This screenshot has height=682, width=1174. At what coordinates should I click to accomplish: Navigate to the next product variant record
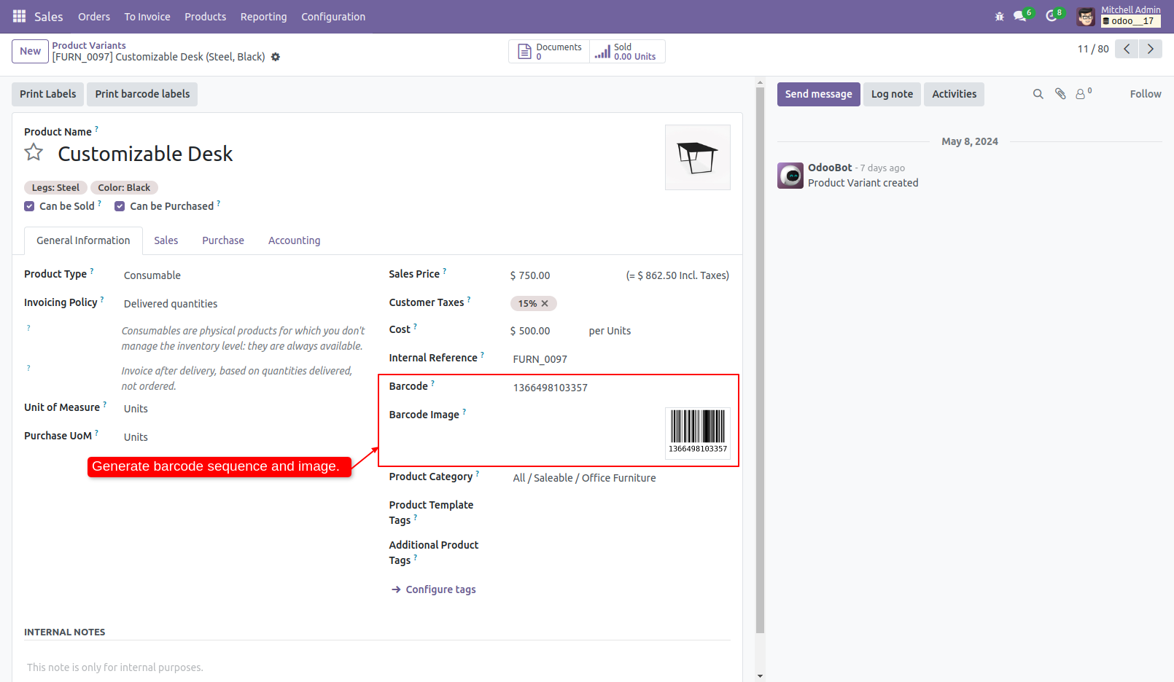pos(1150,49)
